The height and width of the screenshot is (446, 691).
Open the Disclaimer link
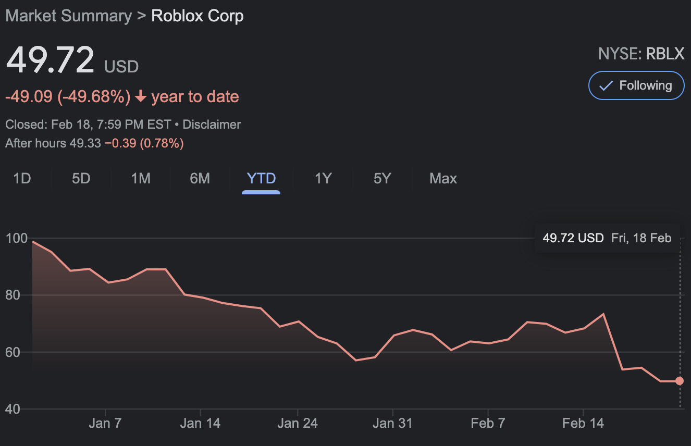click(212, 125)
